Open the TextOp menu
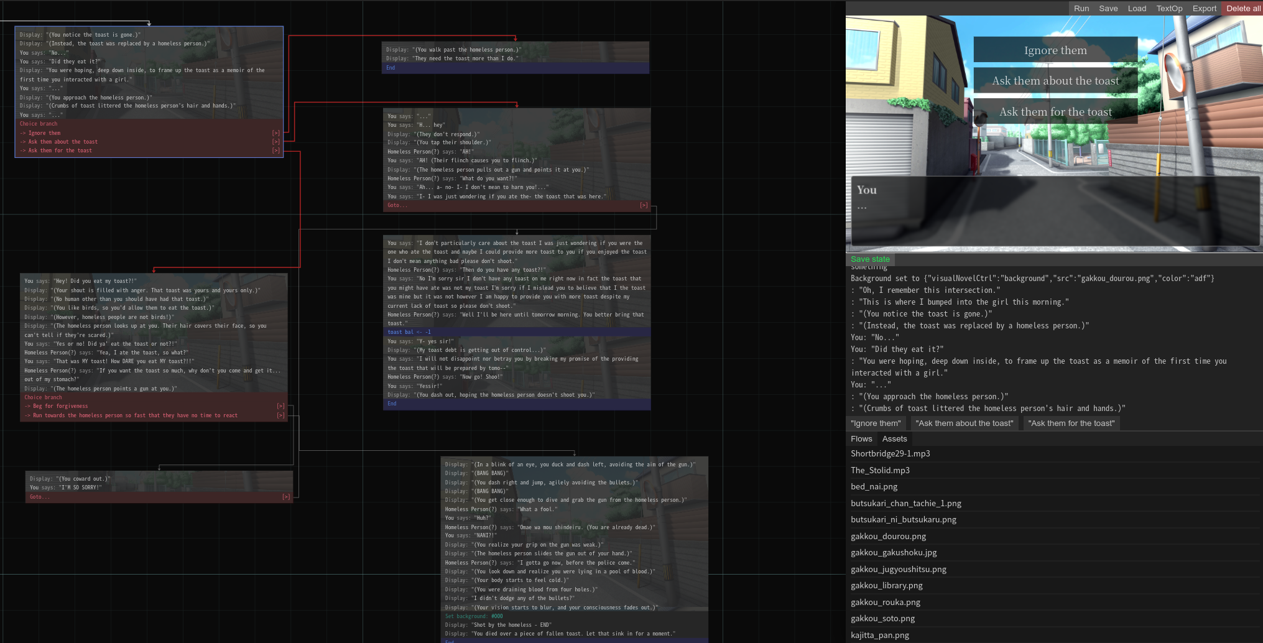The width and height of the screenshot is (1263, 643). tap(1168, 8)
